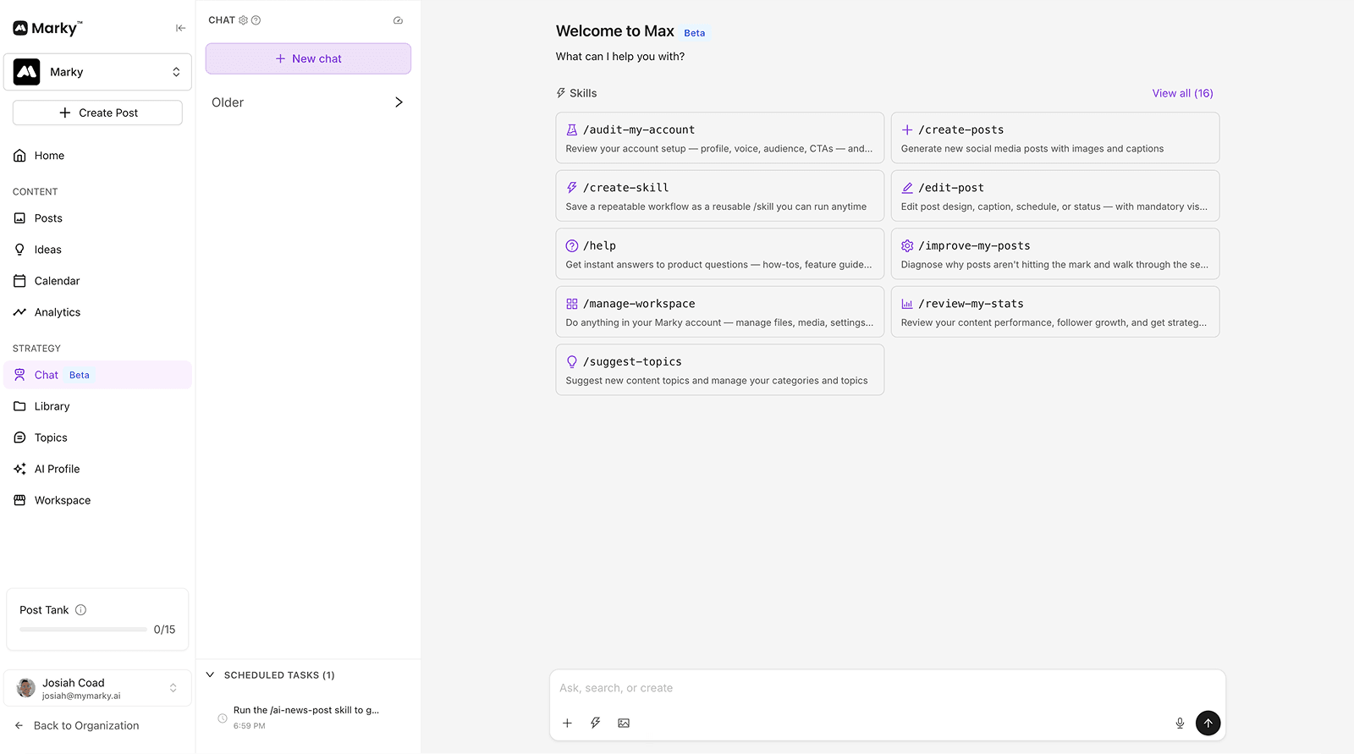Click the plus attach icon in chat input
The height and width of the screenshot is (754, 1354).
tap(568, 724)
